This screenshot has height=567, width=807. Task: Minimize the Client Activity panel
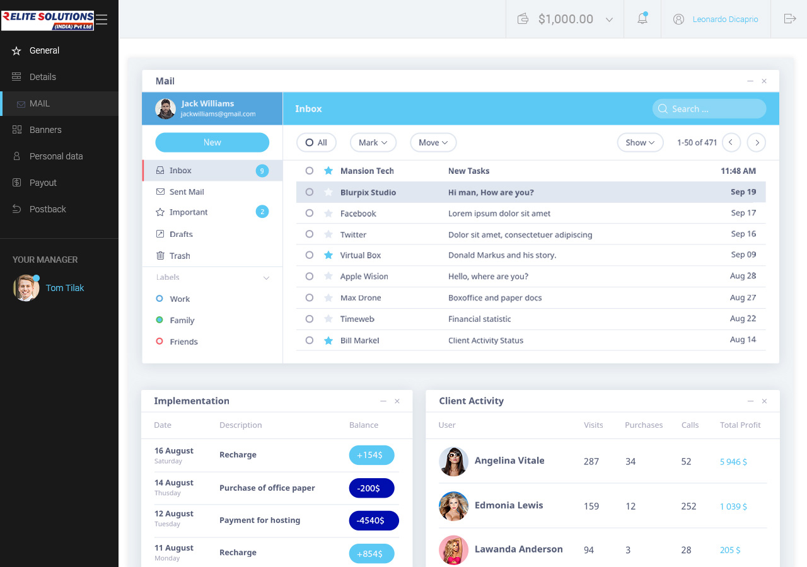click(750, 401)
